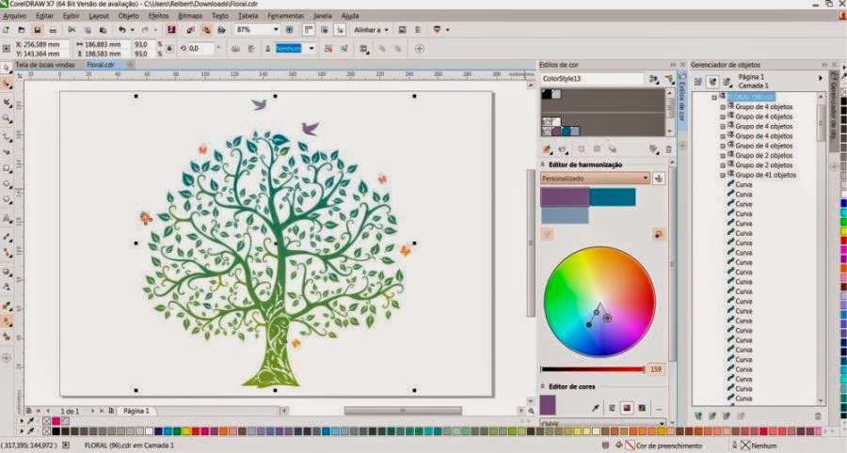Click the Mirror horizontally icon
This screenshot has width=847, height=453.
235,49
